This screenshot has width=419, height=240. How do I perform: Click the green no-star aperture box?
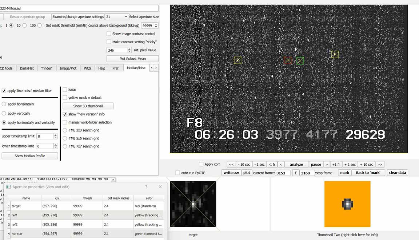(300, 61)
